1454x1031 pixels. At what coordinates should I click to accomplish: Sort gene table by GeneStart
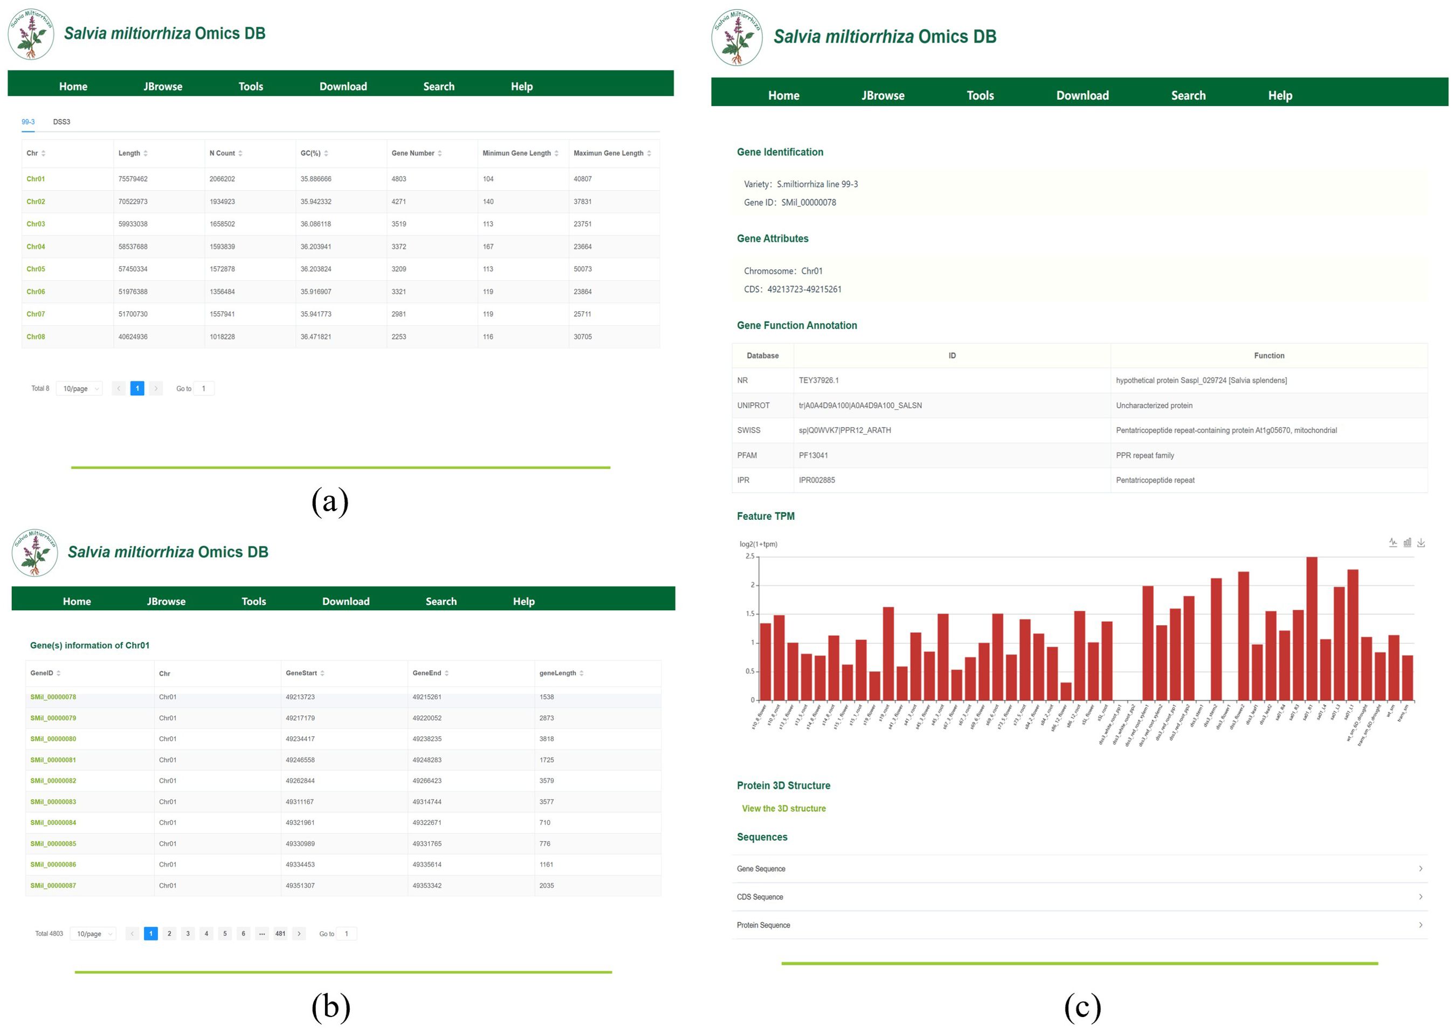(322, 673)
